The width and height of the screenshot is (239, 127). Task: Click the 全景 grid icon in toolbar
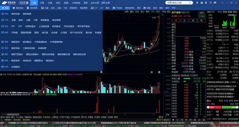pyautogui.click(x=42, y=8)
